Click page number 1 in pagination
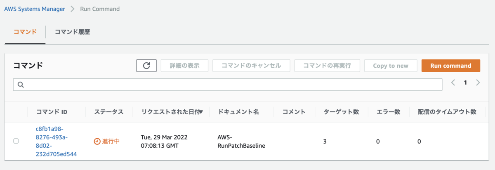 (x=465, y=83)
